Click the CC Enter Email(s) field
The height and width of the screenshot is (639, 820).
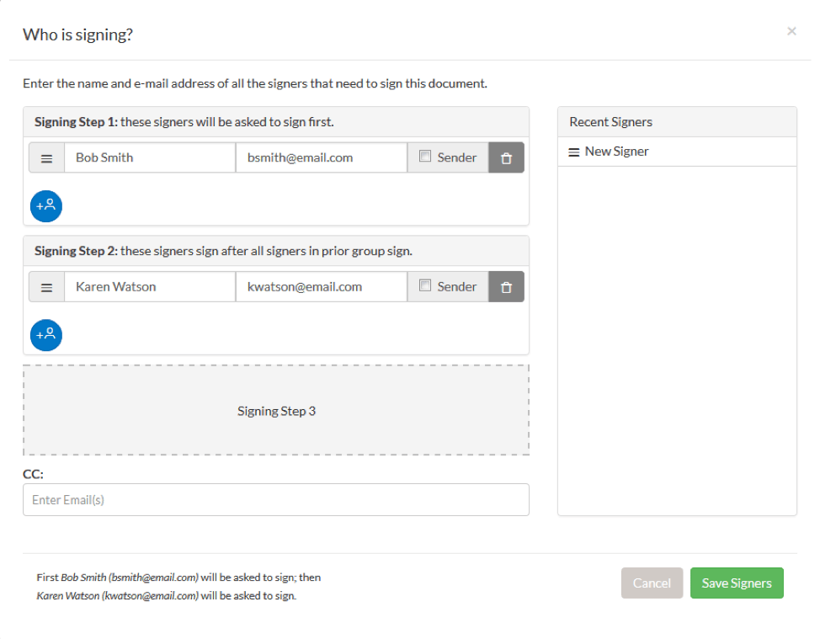coord(275,500)
